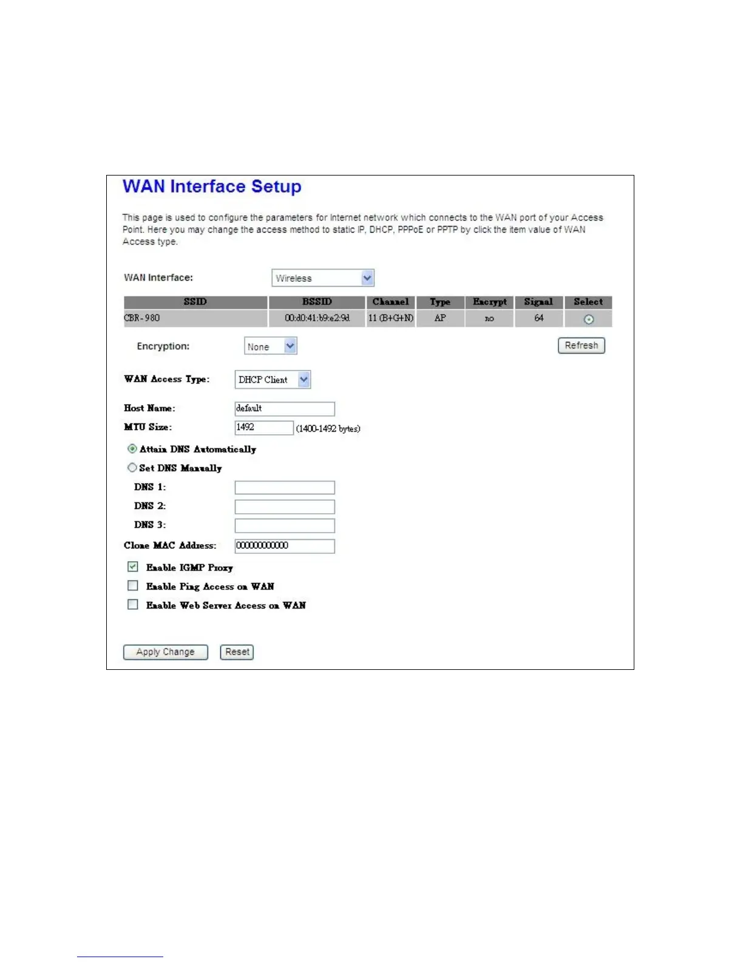Viewport: 743px width, 962px height.
Task: Open the WAN Interface dropdown showing Wireless
Action: [x=323, y=278]
